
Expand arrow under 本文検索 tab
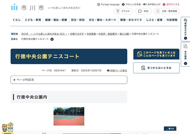(x=186, y=63)
